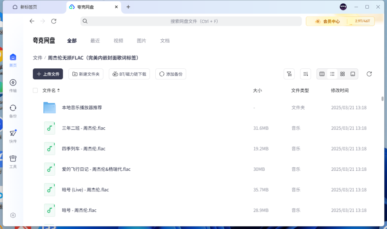Switch to the 全部 tab
Image resolution: width=387 pixels, height=229 pixels.
72,41
